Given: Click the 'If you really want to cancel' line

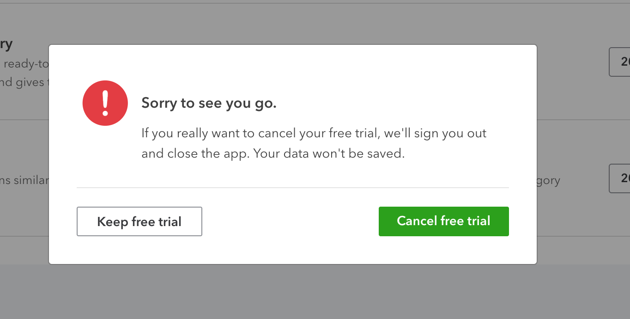Looking at the screenshot, I should click(314, 134).
